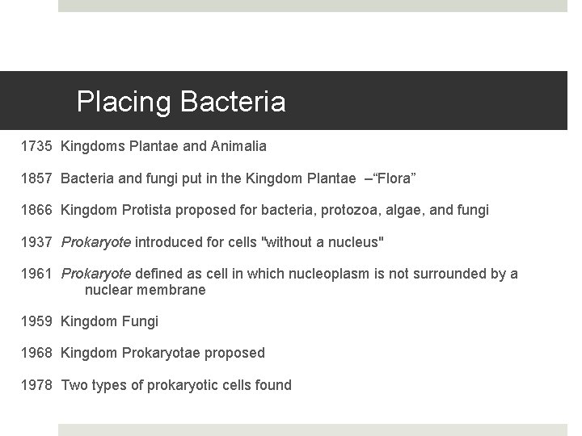The image size is (582, 436).
Task: Click italic "Prokaryote" in 1937 line
Action: pos(96,242)
